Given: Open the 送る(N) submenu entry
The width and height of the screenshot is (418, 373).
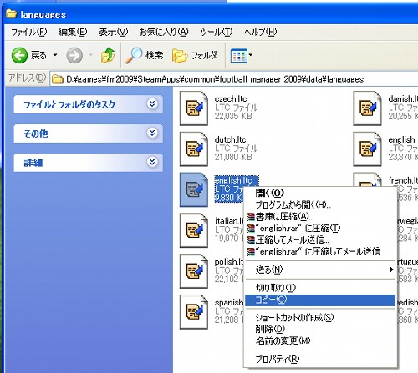Looking at the screenshot, I should click(x=320, y=270).
